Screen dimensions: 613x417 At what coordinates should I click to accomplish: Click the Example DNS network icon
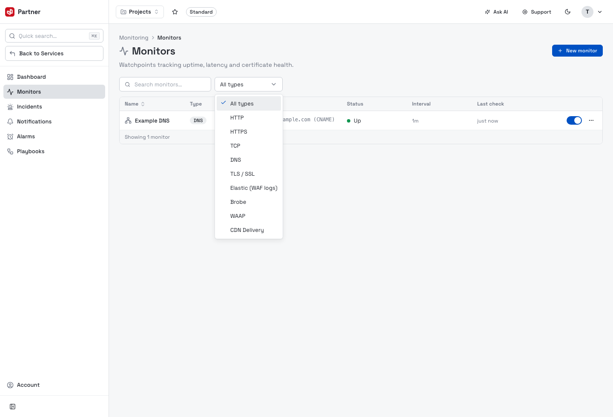coord(128,121)
